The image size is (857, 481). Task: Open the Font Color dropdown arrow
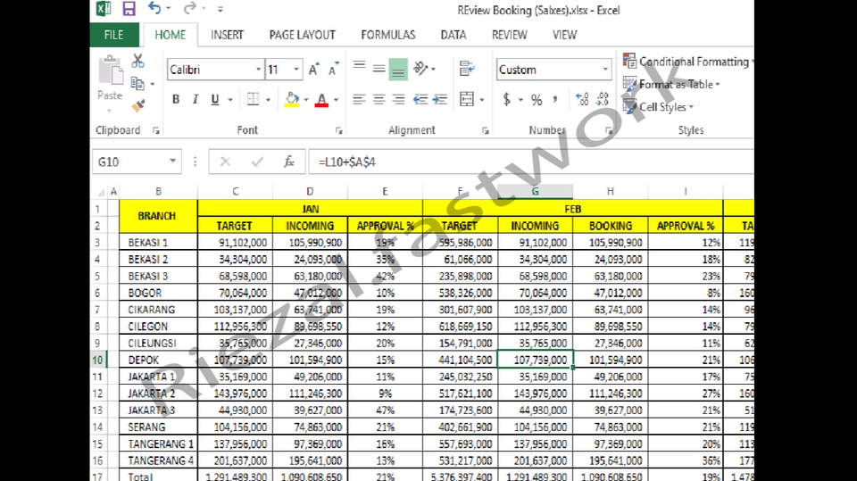[337, 99]
